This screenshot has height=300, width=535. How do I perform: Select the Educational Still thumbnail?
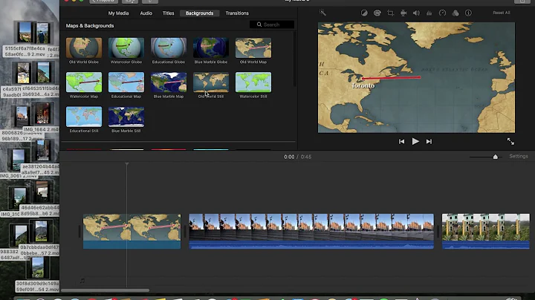point(84,117)
